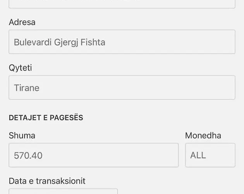Focus the Qyteti text field
This screenshot has width=244, height=194.
(x=122, y=88)
